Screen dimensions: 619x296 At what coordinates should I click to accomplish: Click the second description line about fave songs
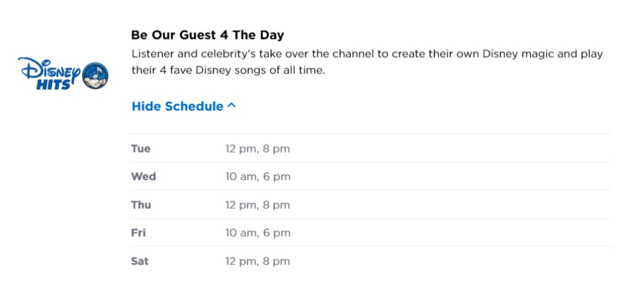[228, 71]
